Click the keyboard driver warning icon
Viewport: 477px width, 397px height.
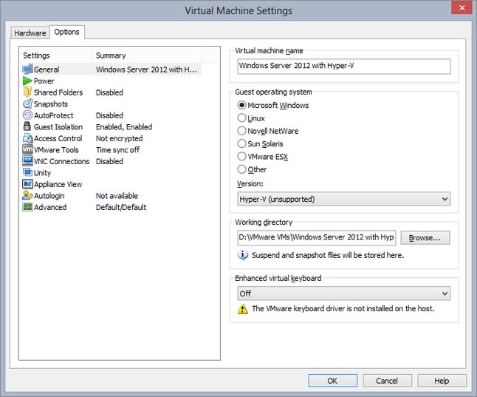(242, 308)
